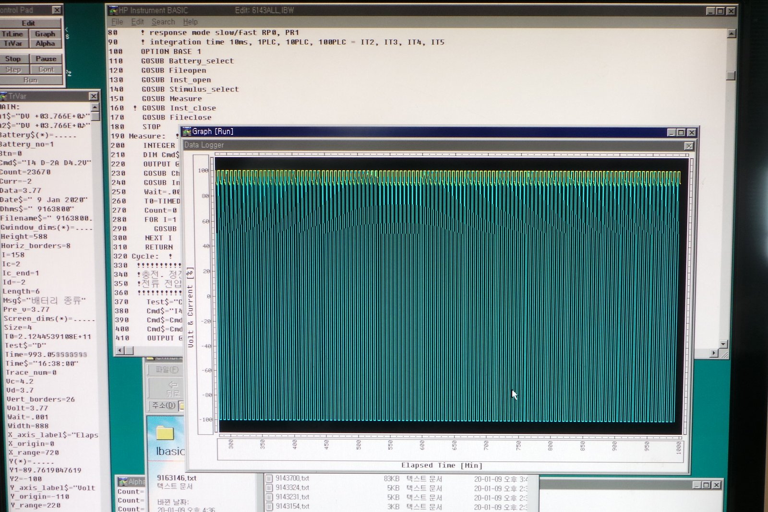Switch to Graph view from Control Pad

45,34
